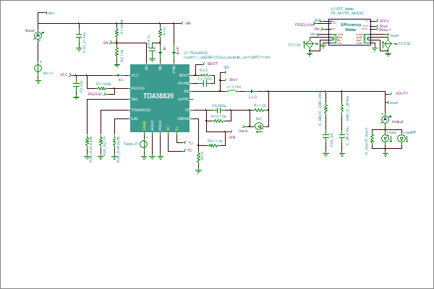Select the Load current source symbol
The width and height of the screenshot is (434, 289).
click(x=385, y=138)
